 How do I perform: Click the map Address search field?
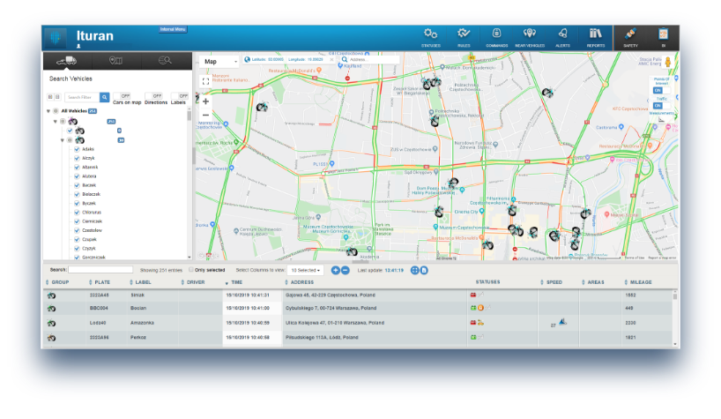click(372, 60)
